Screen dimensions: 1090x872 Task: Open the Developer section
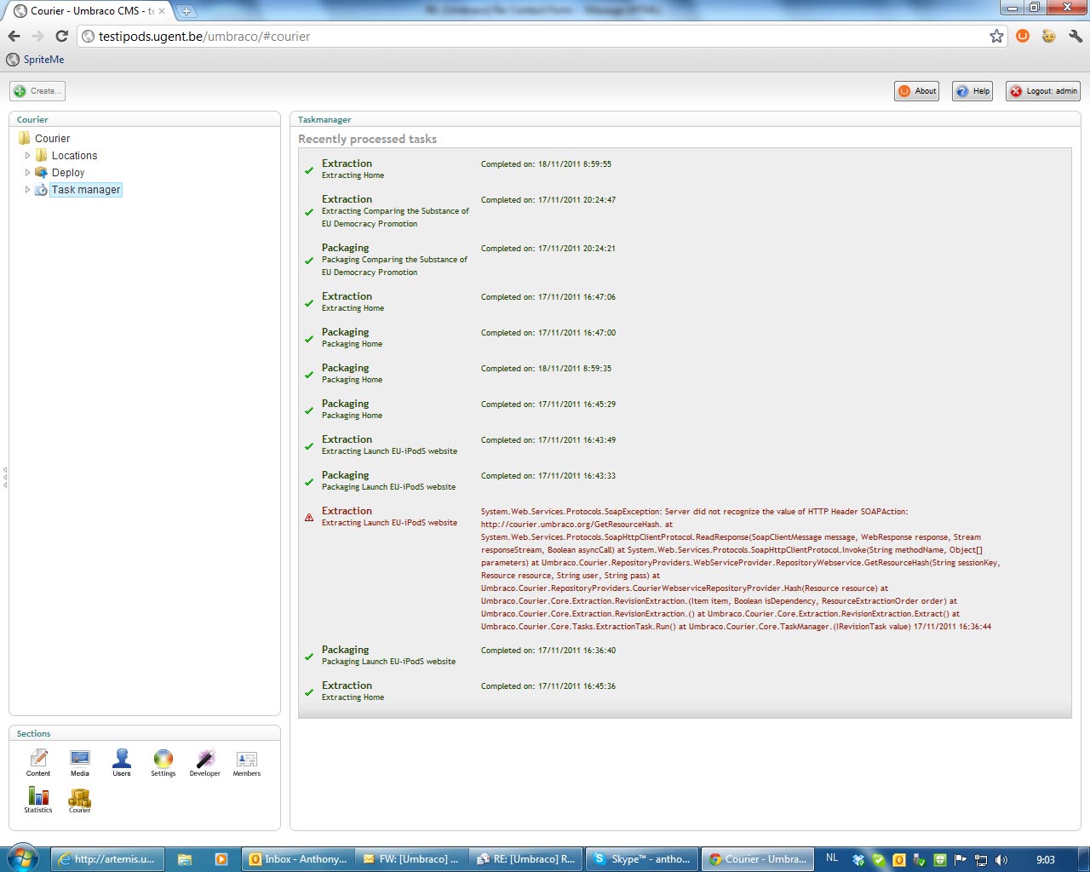click(205, 762)
